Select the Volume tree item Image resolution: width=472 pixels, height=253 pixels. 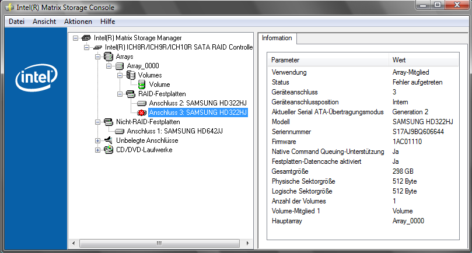click(x=159, y=85)
